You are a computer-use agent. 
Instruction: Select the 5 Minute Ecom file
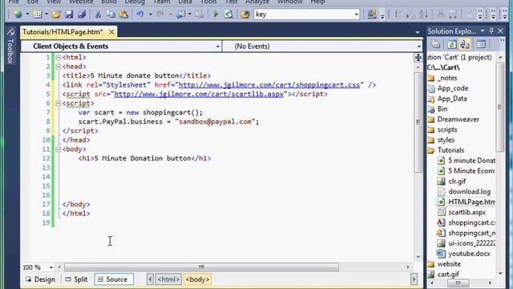pyautogui.click(x=471, y=171)
